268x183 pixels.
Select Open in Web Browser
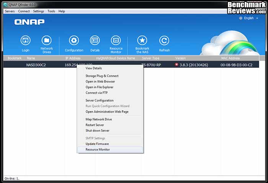tap(100, 82)
